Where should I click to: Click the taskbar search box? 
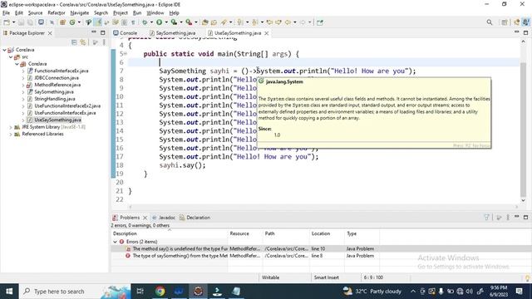(x=75, y=292)
